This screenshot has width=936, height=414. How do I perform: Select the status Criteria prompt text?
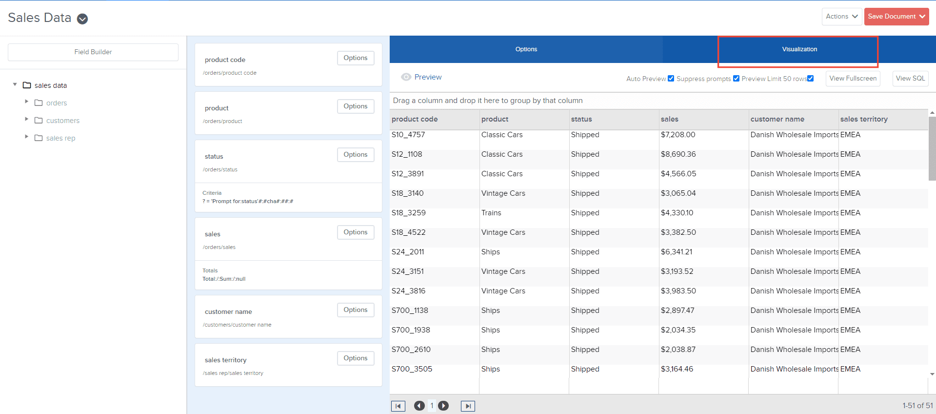pyautogui.click(x=248, y=201)
